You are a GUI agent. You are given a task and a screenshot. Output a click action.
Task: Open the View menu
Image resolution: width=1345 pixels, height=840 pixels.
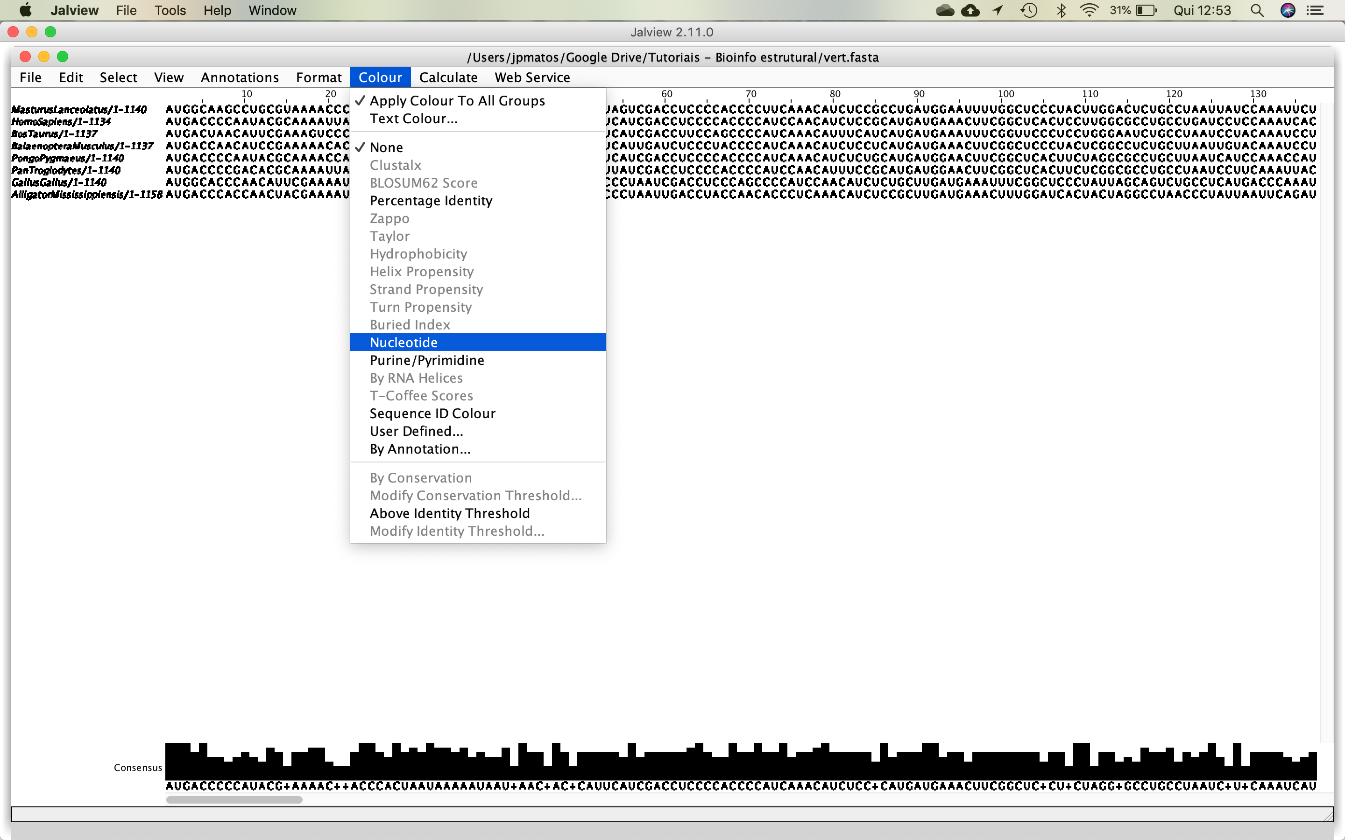point(169,77)
